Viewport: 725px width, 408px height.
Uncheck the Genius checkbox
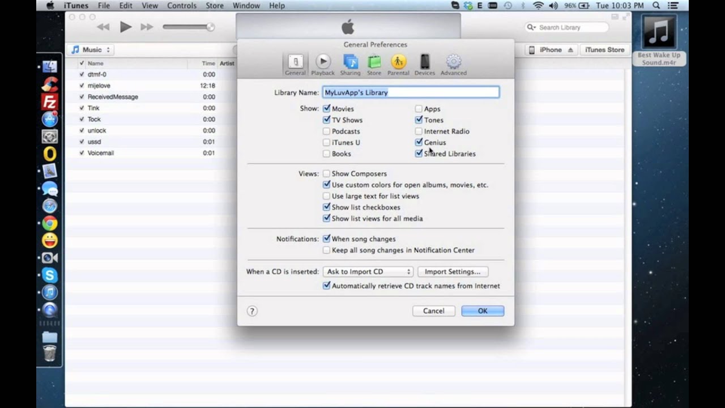click(x=419, y=142)
